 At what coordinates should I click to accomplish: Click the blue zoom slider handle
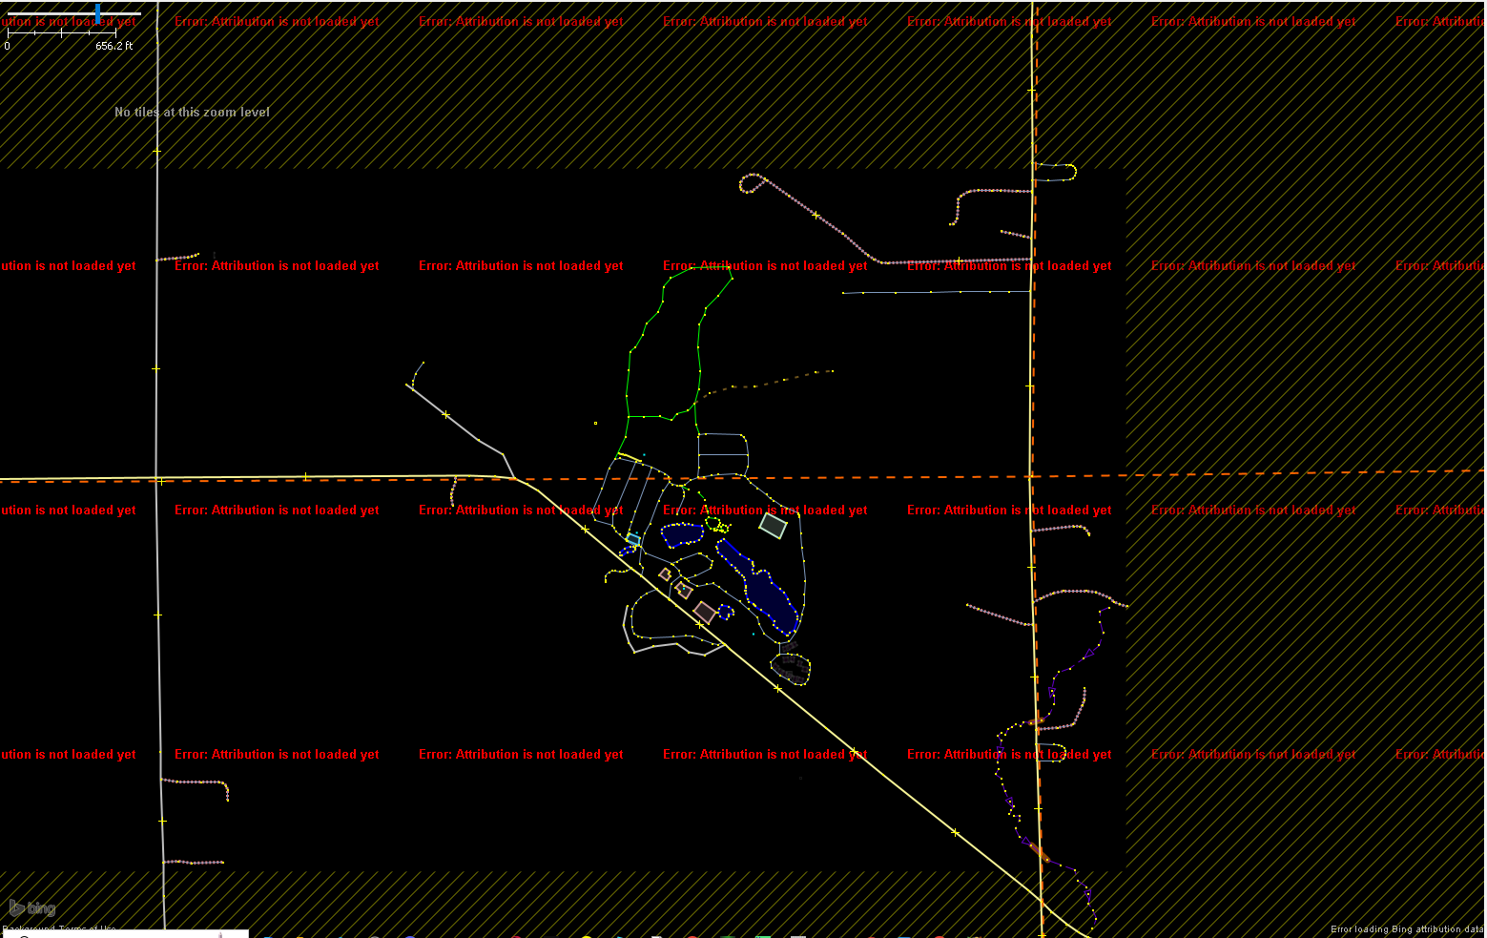pos(98,13)
